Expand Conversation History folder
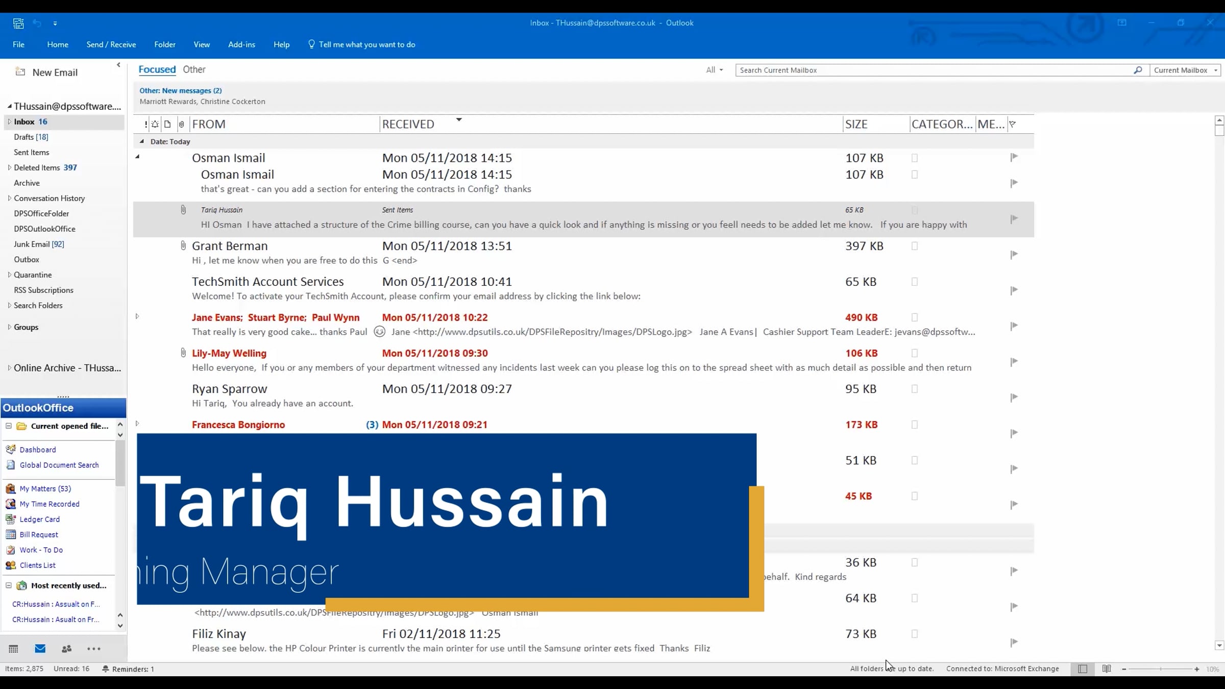Viewport: 1225px width, 689px height. click(9, 198)
